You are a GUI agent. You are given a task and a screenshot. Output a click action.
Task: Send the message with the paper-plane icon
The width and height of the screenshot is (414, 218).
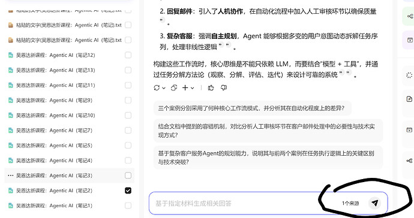click(x=374, y=202)
